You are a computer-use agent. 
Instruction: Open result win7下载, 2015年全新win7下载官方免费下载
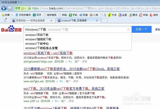tap(64, 89)
